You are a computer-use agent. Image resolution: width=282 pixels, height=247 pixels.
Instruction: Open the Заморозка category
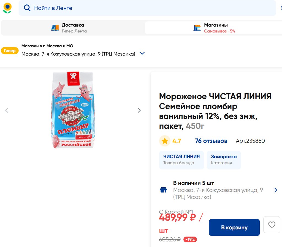(x=224, y=160)
